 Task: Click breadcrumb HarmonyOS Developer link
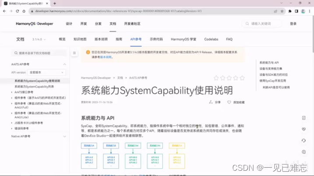coord(96,78)
